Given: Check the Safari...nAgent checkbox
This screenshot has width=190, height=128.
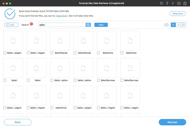Looking at the screenshot, I should [x=122, y=108].
